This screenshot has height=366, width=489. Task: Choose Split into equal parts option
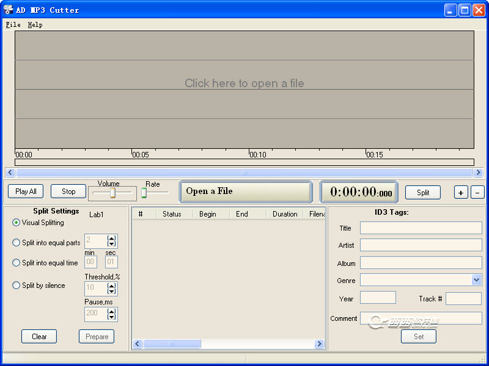click(17, 243)
